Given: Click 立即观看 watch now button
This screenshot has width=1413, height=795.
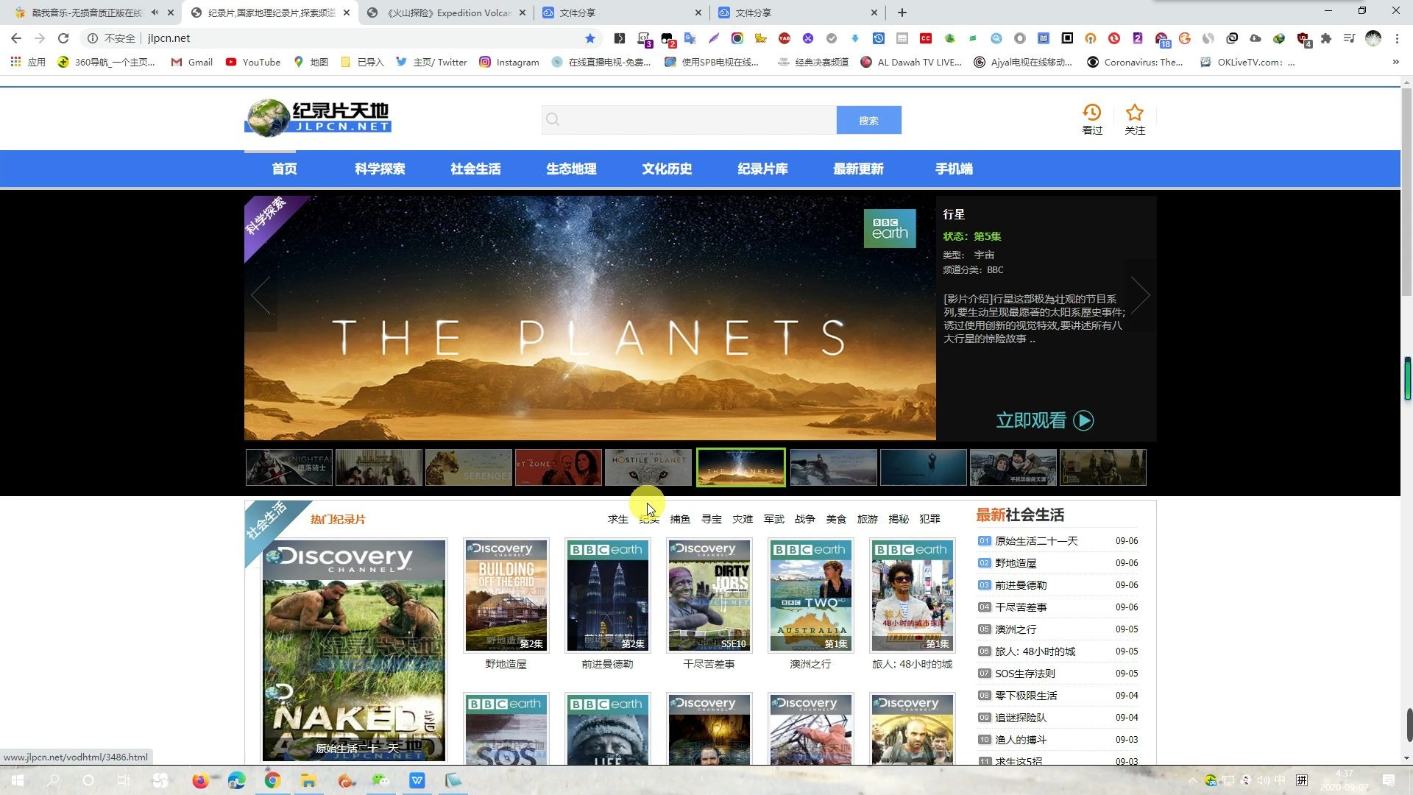Looking at the screenshot, I should pos(1045,420).
